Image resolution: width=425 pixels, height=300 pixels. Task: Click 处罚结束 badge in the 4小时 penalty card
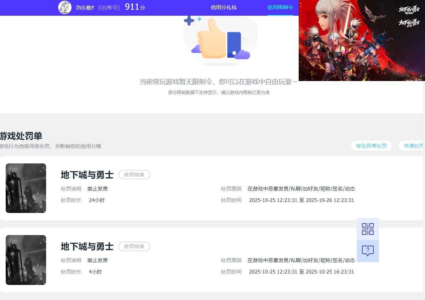[134, 246]
